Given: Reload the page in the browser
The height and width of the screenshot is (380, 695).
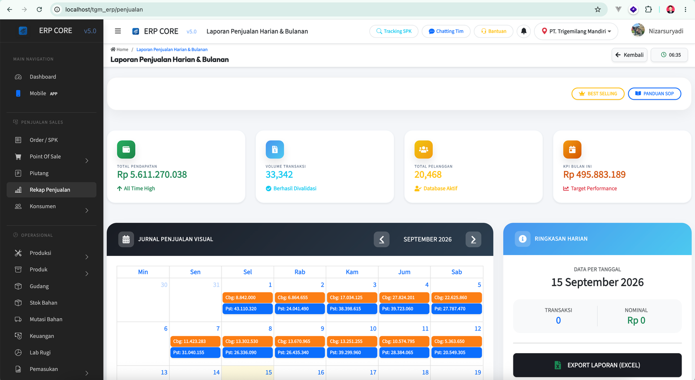Looking at the screenshot, I should [x=40, y=10].
